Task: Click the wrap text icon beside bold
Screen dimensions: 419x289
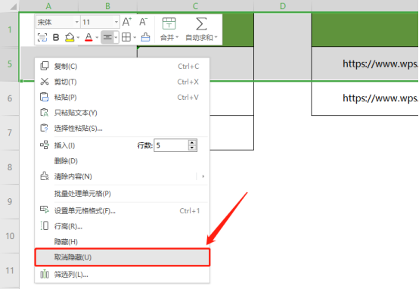Action: coord(42,37)
